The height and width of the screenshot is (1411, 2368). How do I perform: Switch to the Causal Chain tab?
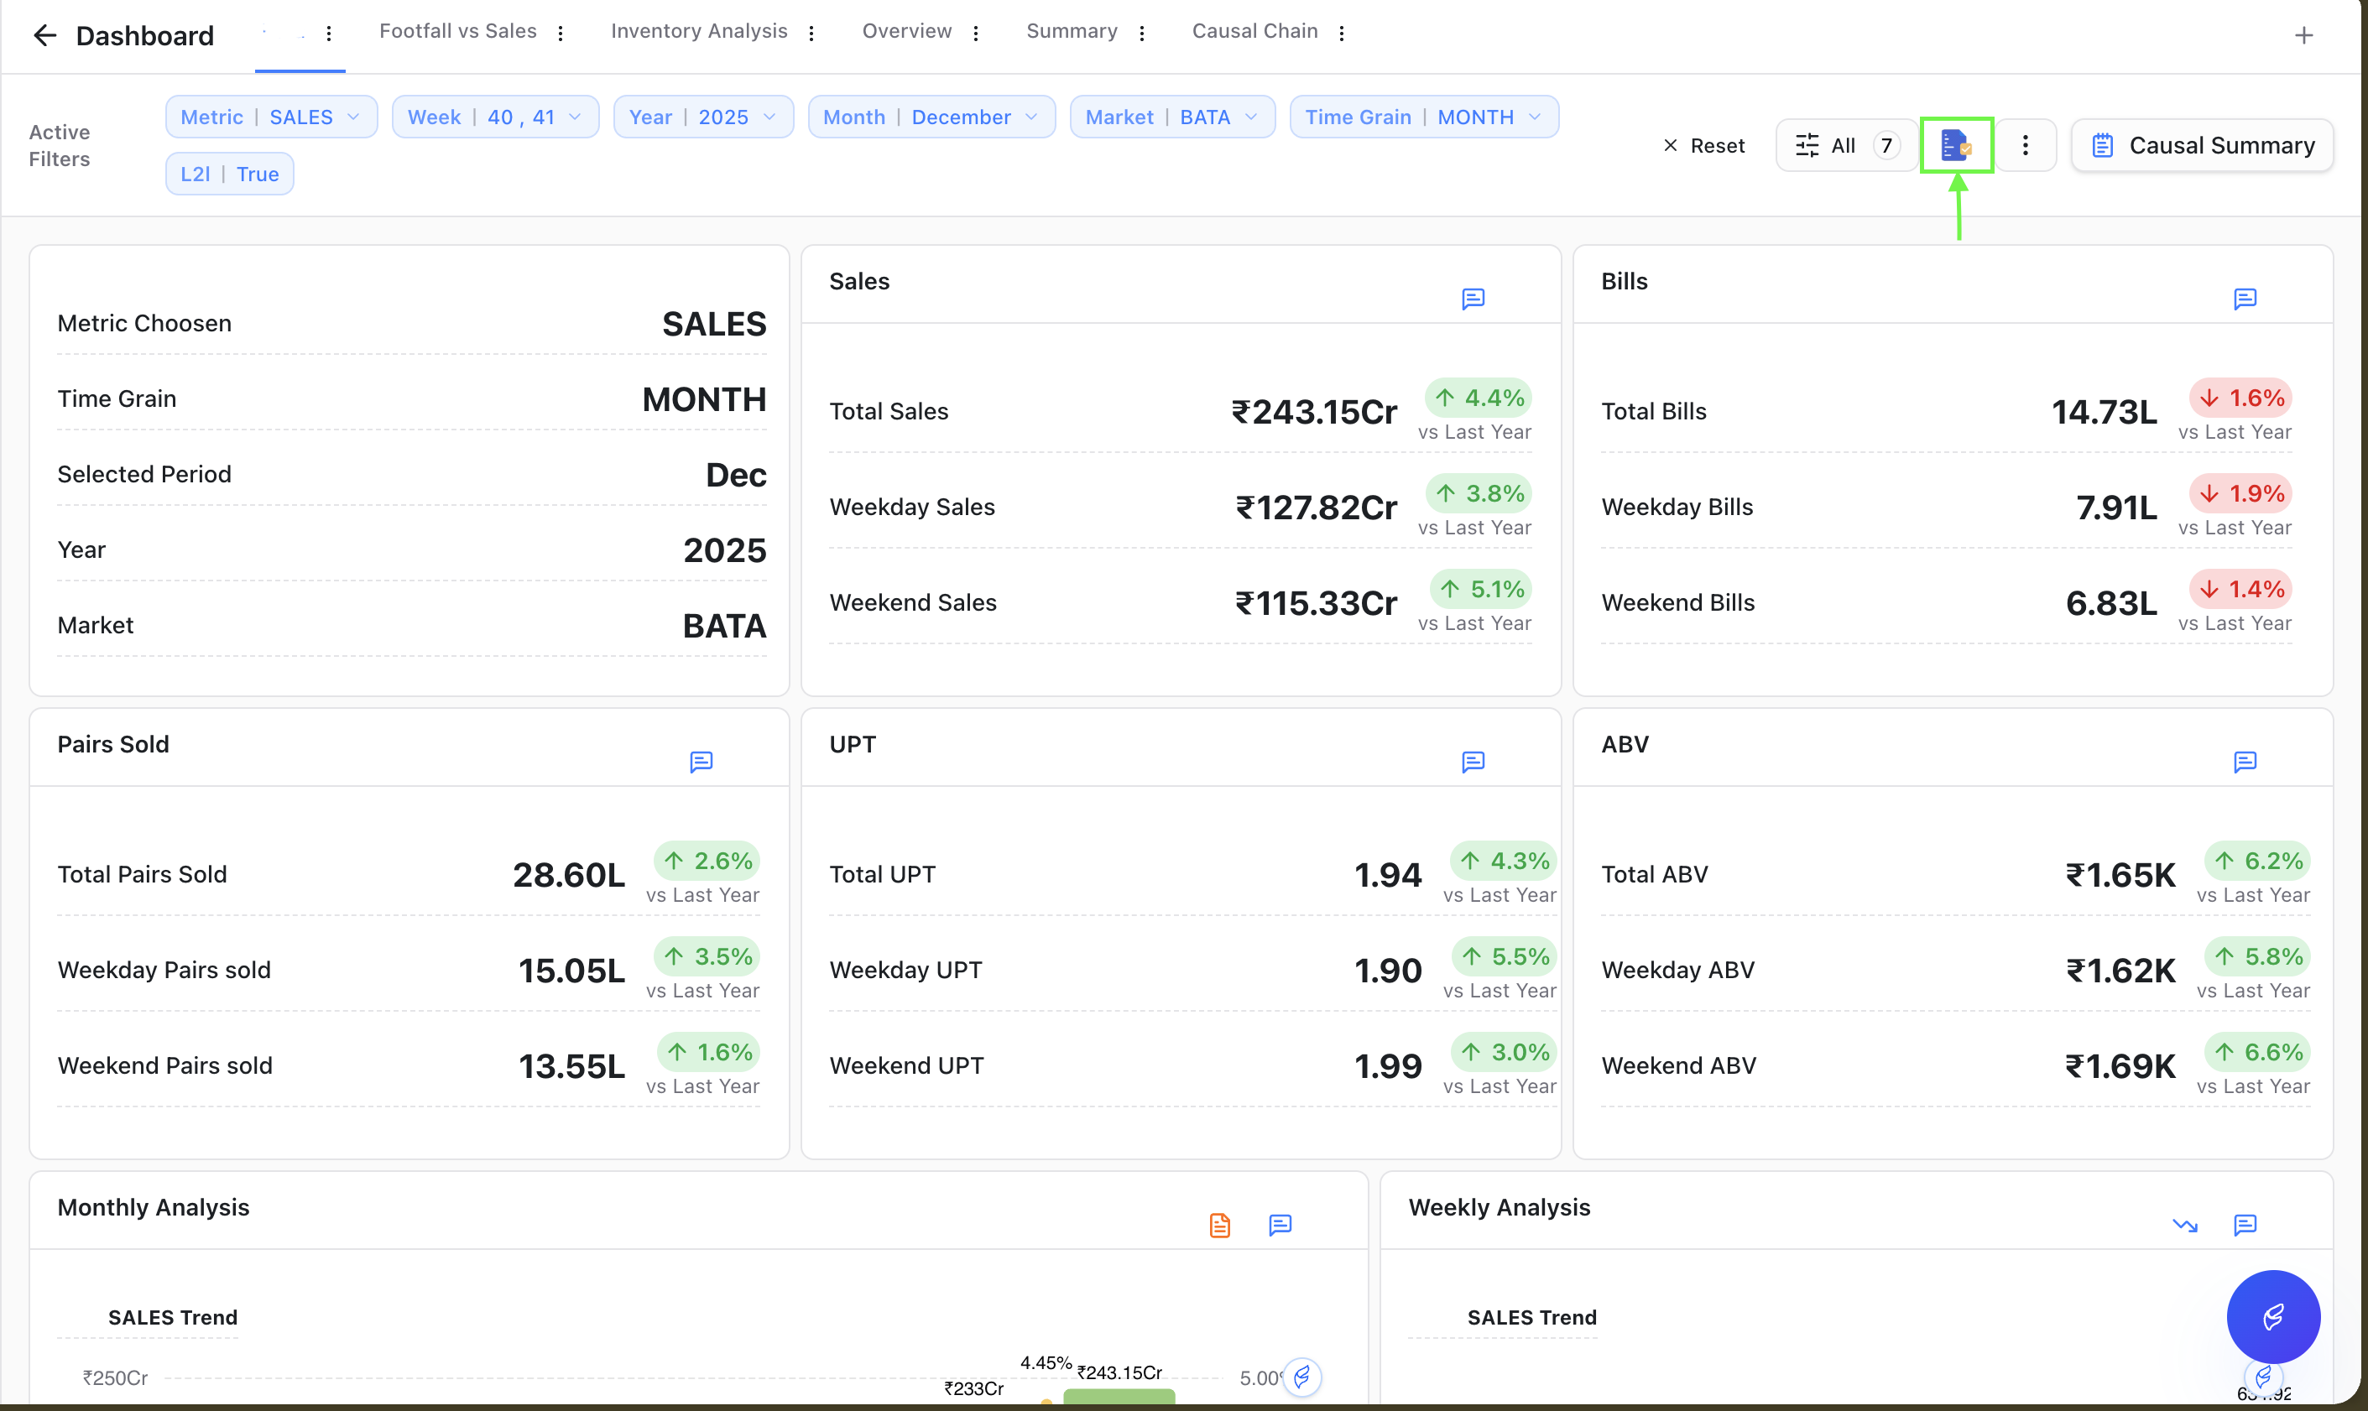(1255, 31)
